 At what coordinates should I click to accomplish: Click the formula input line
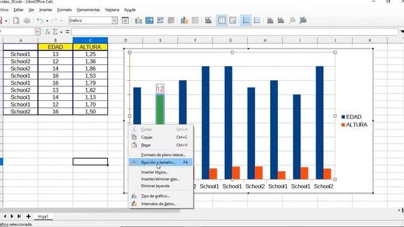point(235,32)
